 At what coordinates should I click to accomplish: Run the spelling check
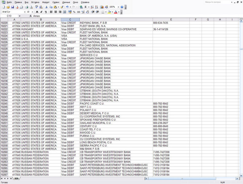click(x=37, y=7)
